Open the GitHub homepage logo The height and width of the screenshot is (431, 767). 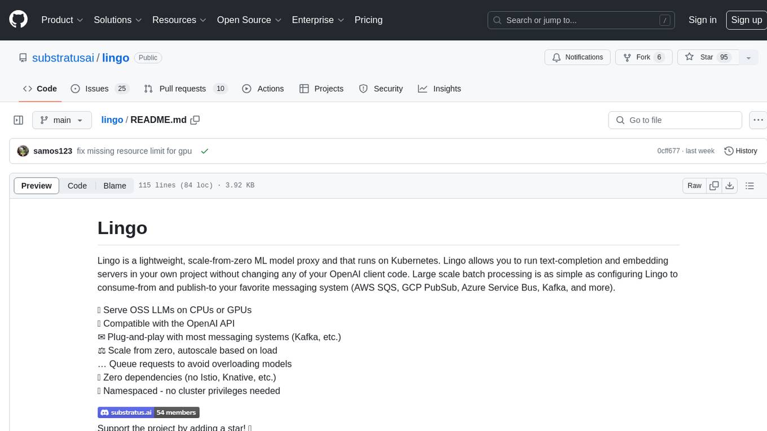(x=18, y=20)
